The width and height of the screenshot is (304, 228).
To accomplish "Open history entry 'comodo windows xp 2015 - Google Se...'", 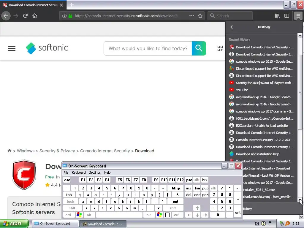I will 261,61.
